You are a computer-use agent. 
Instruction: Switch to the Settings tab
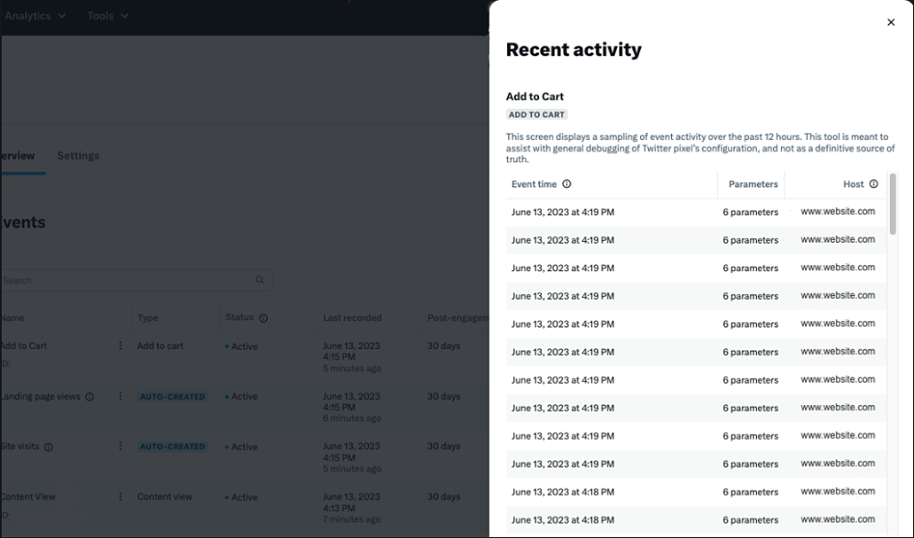(78, 155)
